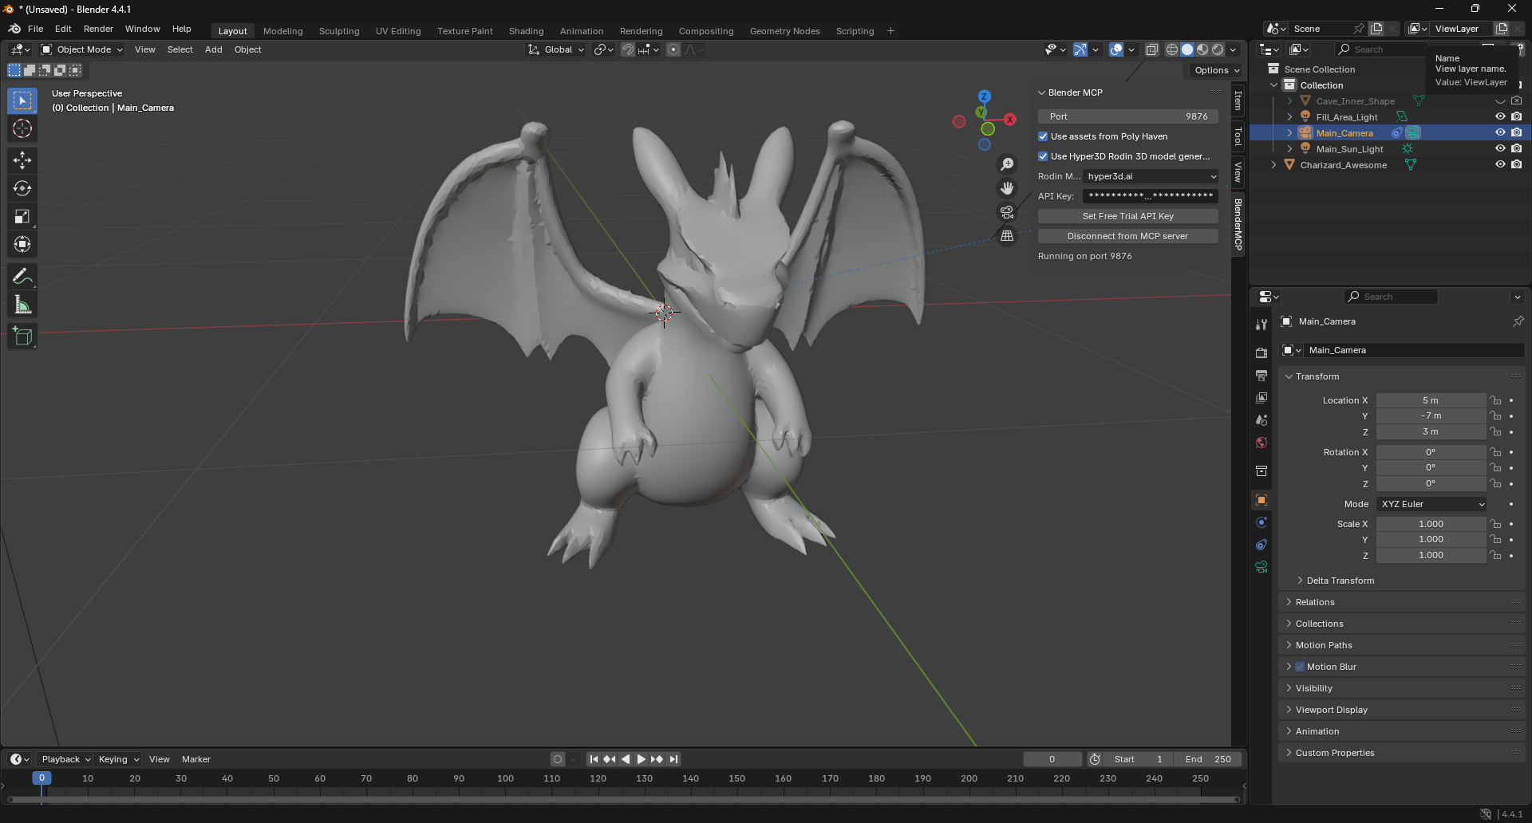Select the Add Cube tool
This screenshot has width=1532, height=823.
coord(22,337)
